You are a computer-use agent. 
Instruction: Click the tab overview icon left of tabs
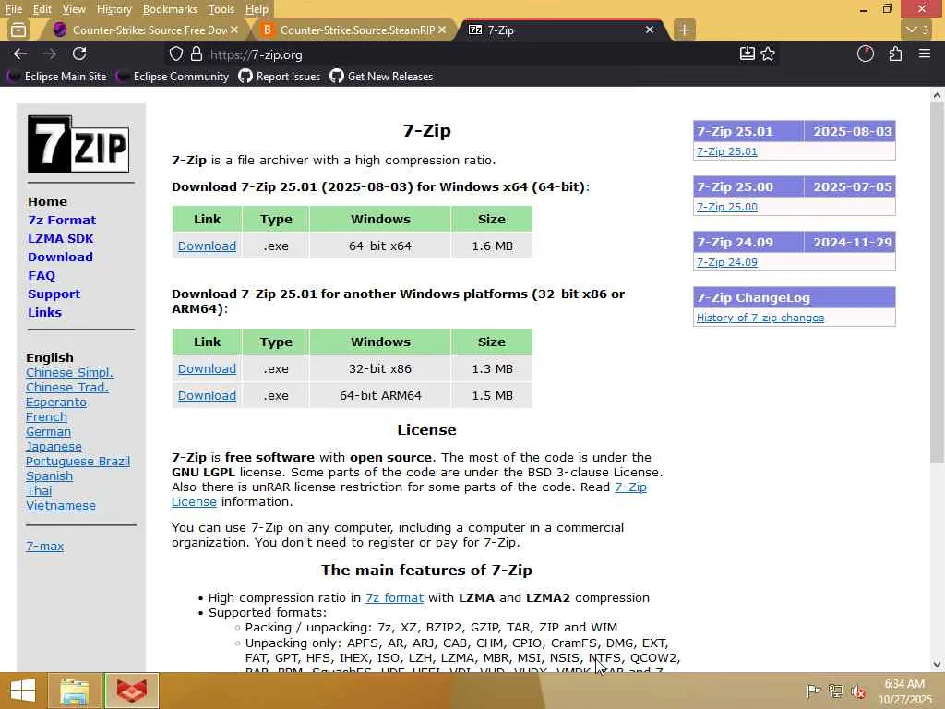pos(18,30)
